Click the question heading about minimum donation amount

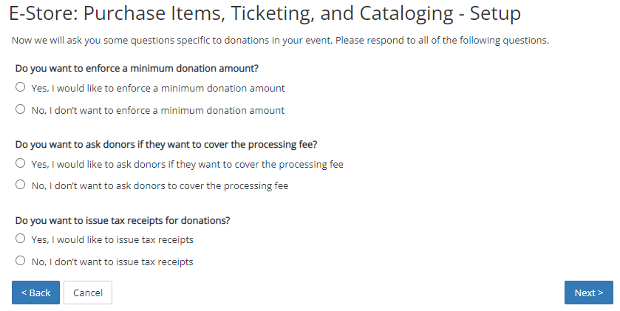coord(137,69)
